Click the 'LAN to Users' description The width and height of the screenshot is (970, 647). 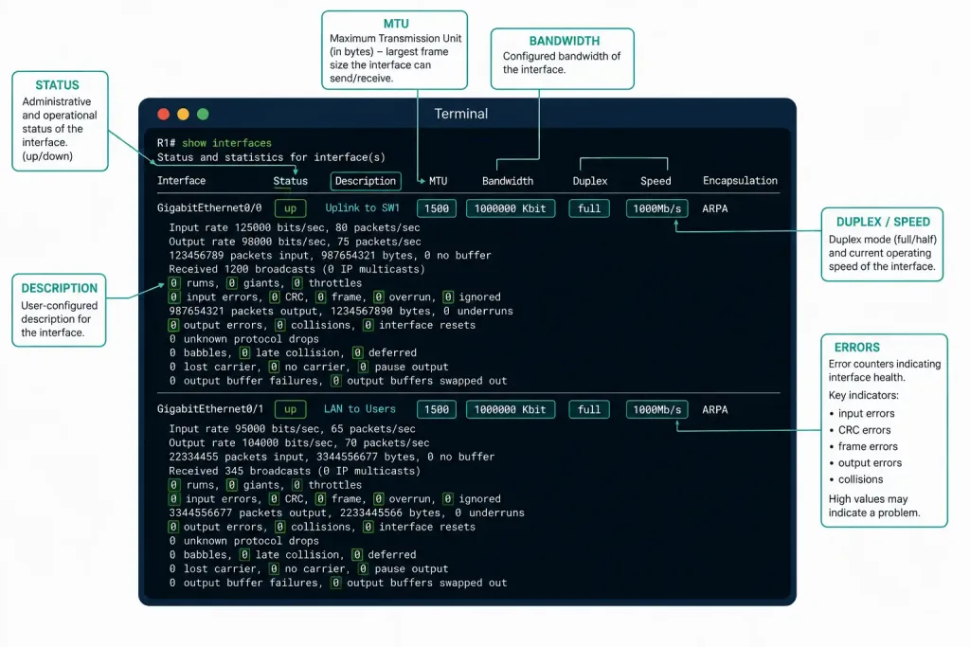pyautogui.click(x=359, y=409)
